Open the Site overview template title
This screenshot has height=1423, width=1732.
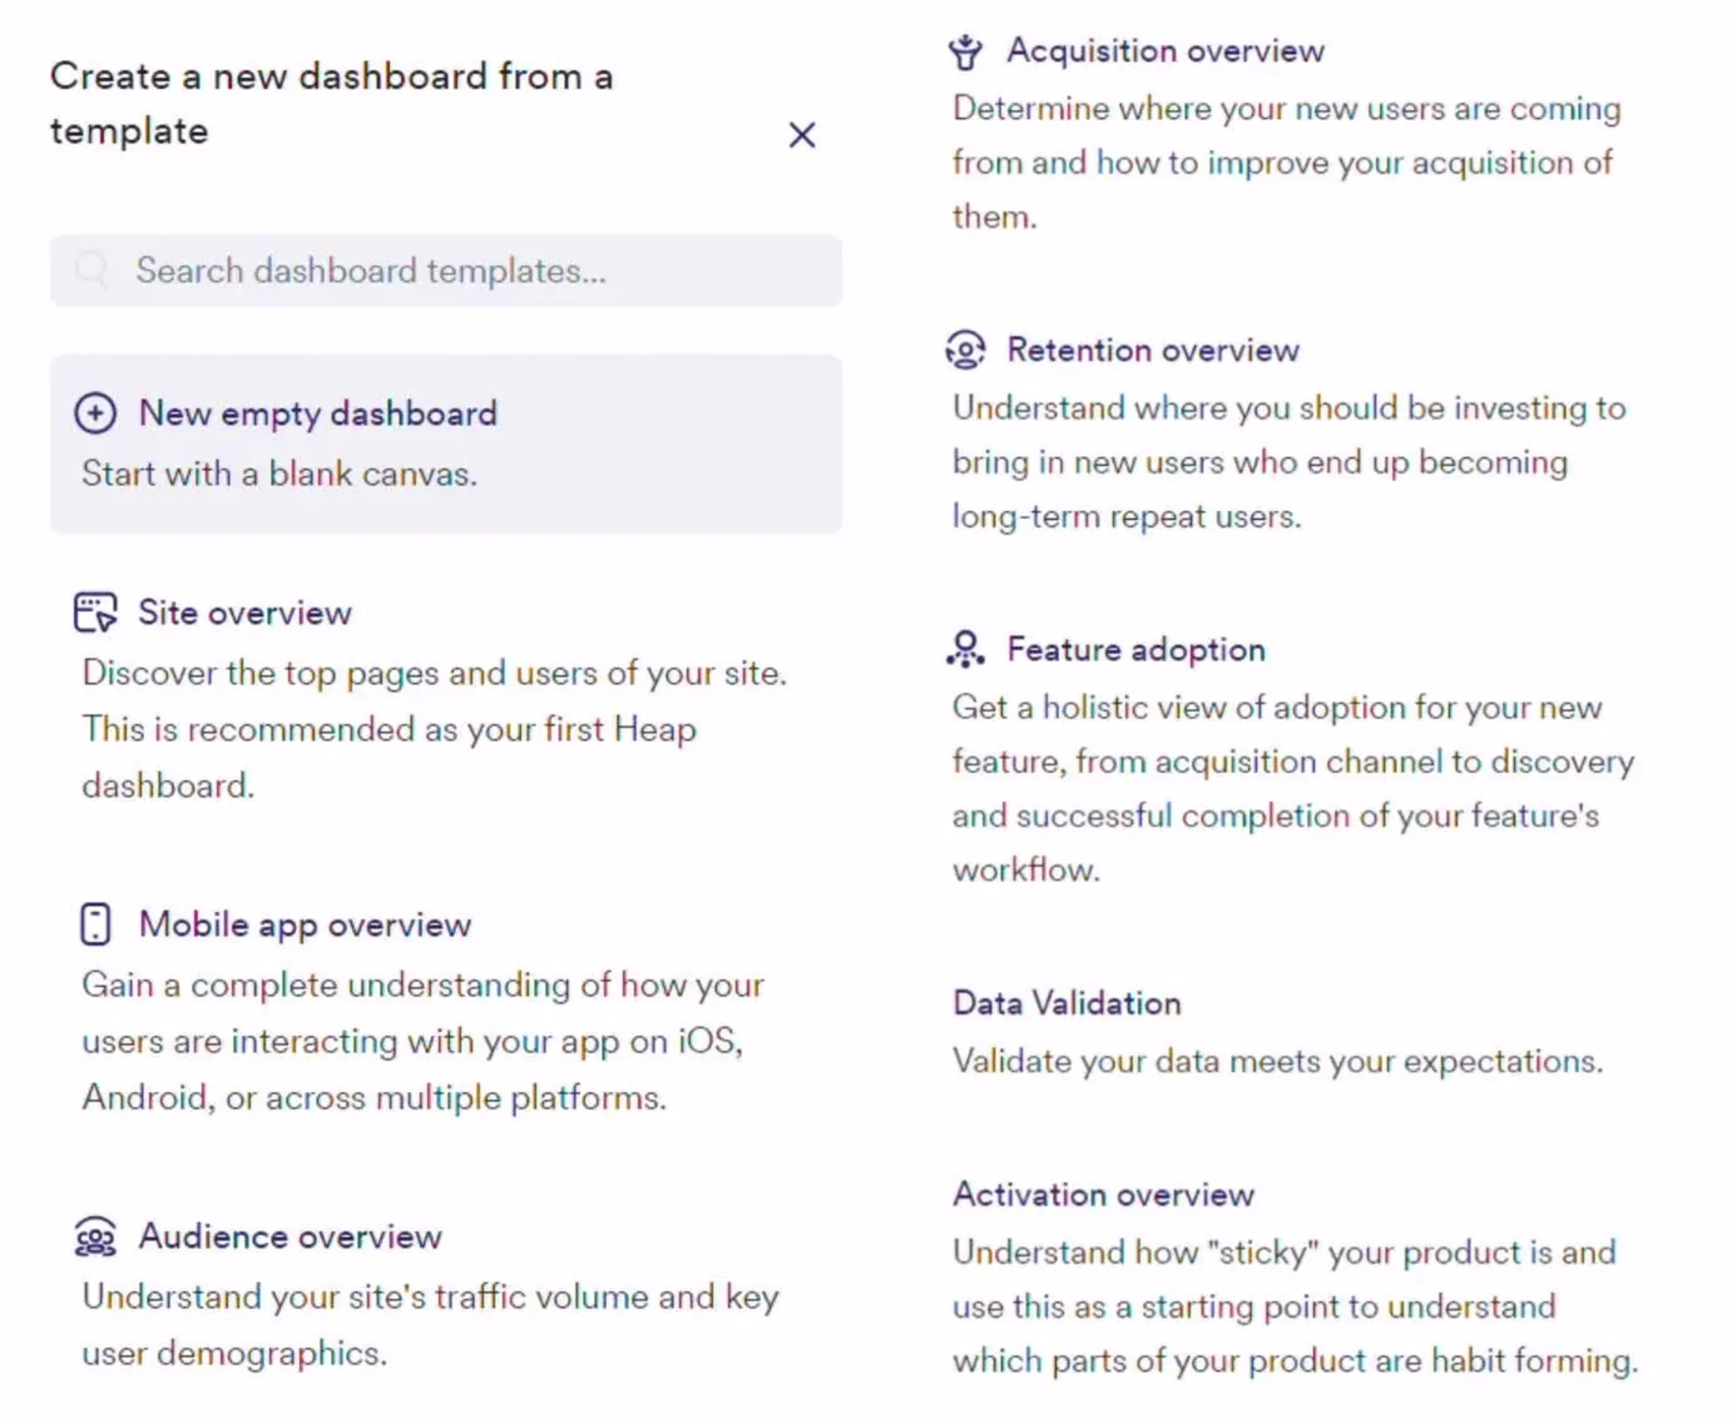click(244, 612)
